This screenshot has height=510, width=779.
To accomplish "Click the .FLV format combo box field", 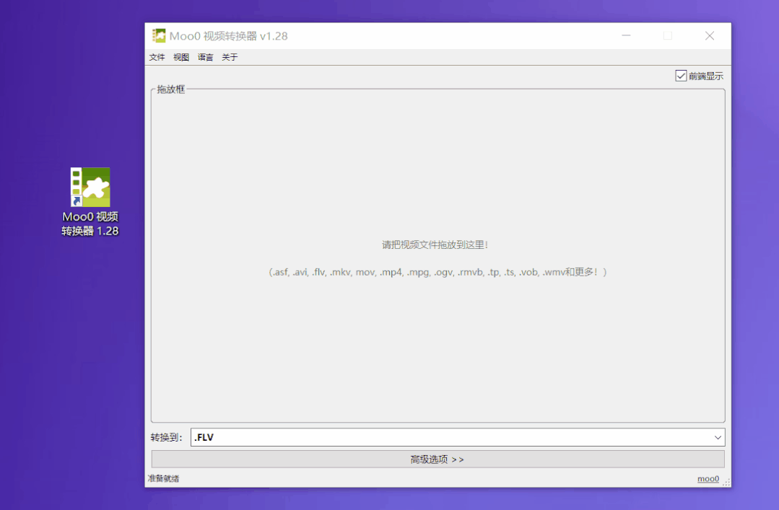I will pos(458,437).
